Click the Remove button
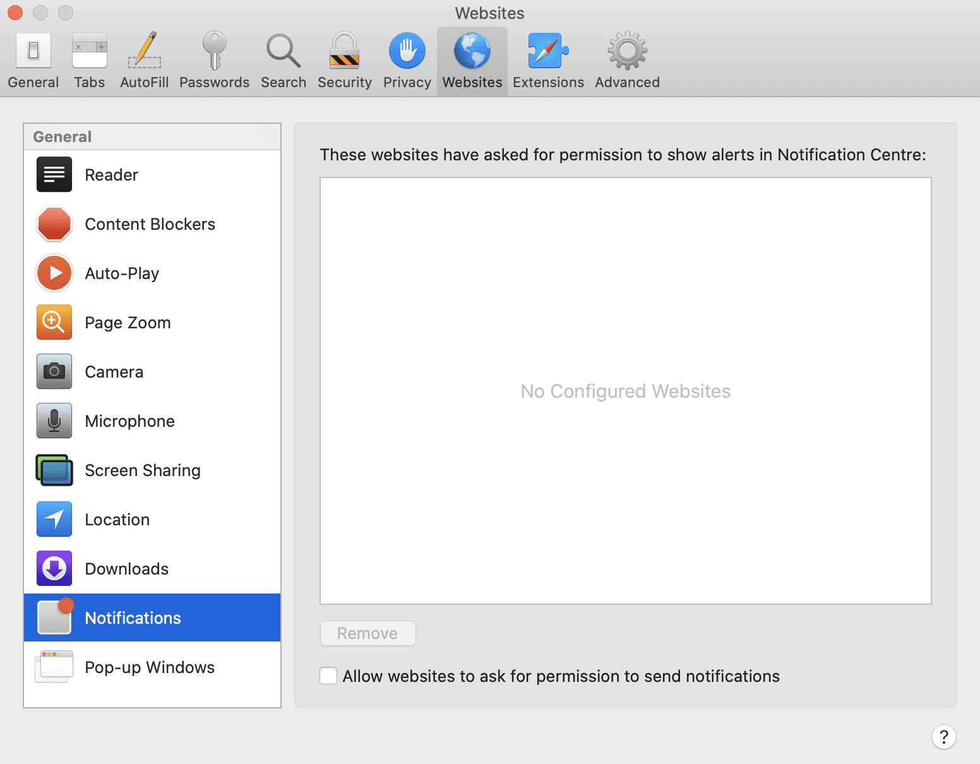Viewport: 980px width, 764px height. point(368,633)
